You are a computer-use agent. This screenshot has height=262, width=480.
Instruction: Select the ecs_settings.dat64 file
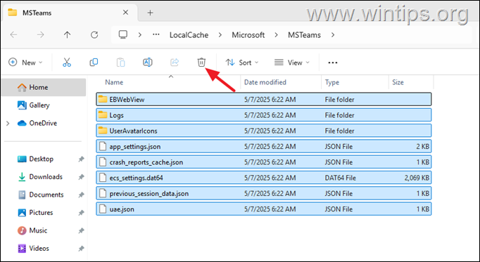263,178
